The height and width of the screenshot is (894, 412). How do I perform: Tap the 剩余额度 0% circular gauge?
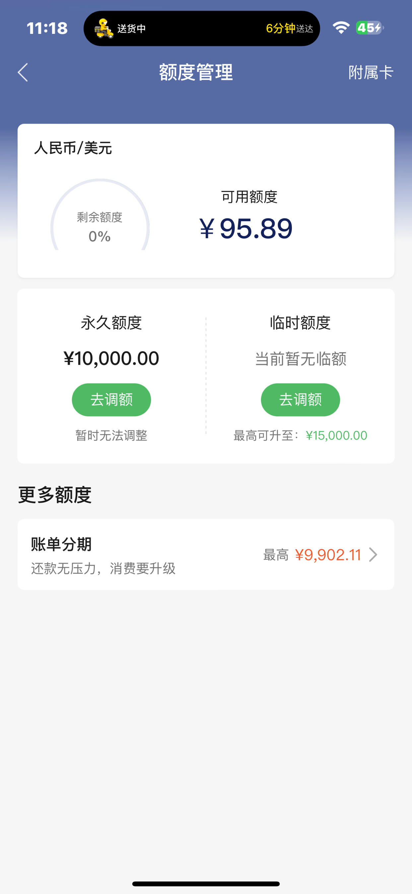(x=100, y=215)
